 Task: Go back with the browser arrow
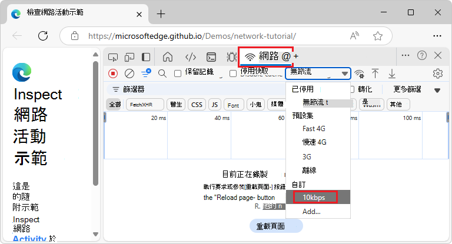point(17,36)
